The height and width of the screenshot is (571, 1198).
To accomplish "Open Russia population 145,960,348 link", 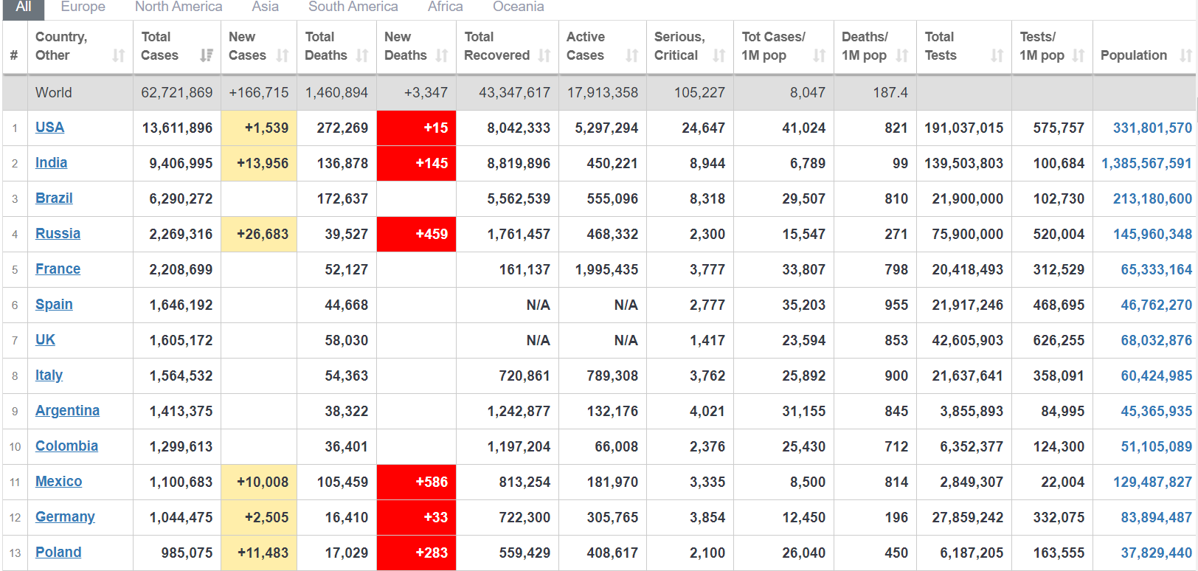I will pyautogui.click(x=1152, y=234).
